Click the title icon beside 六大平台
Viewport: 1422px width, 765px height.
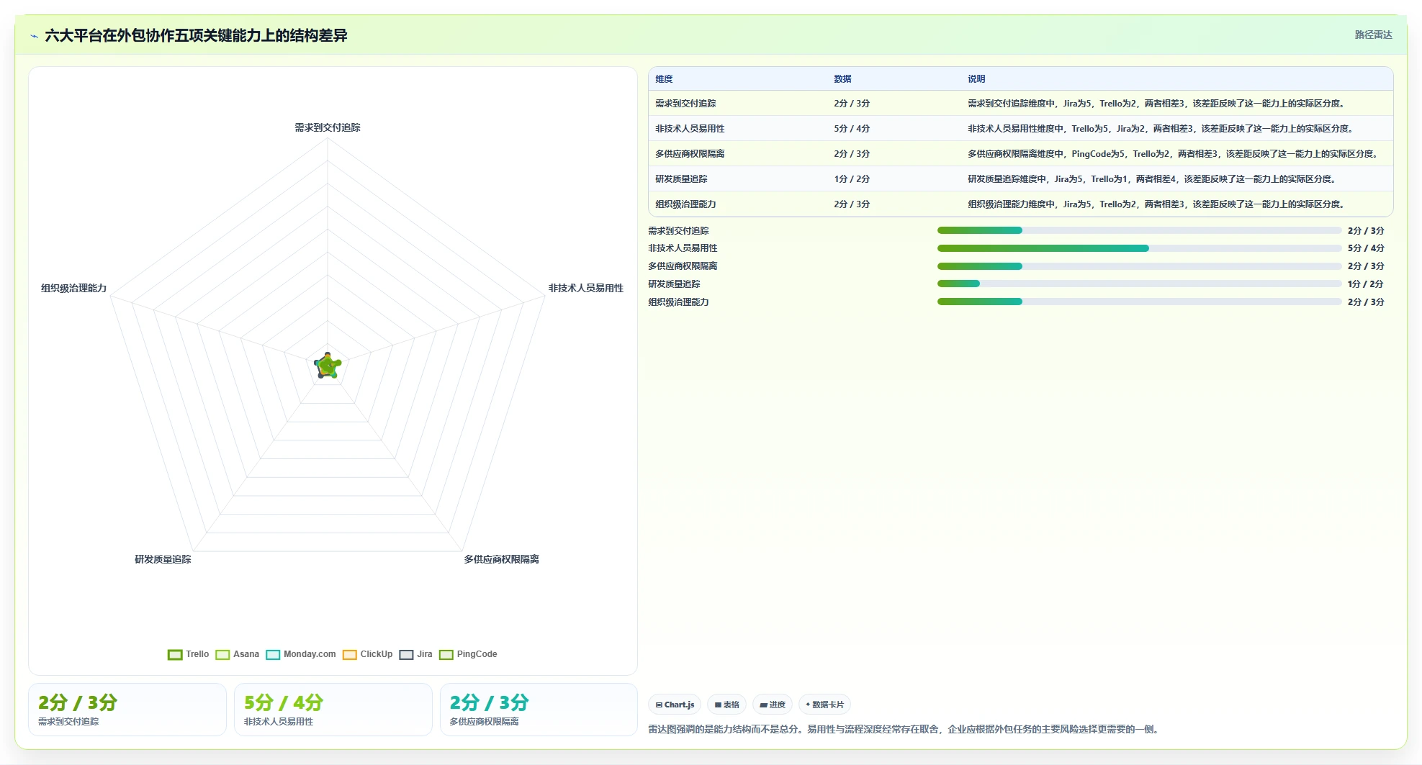(34, 36)
